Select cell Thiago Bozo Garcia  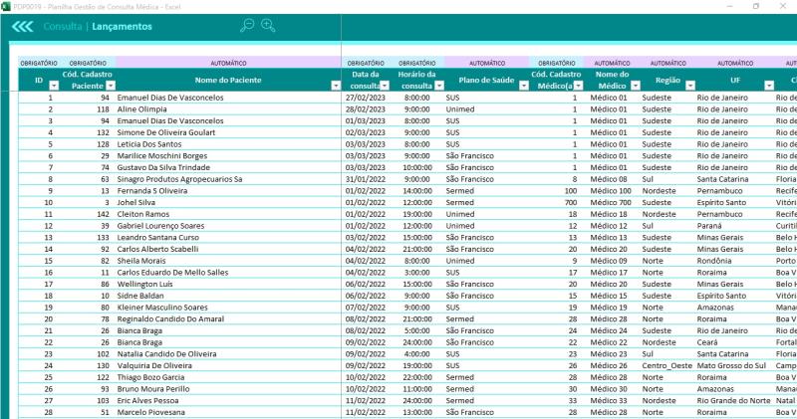(x=228, y=377)
